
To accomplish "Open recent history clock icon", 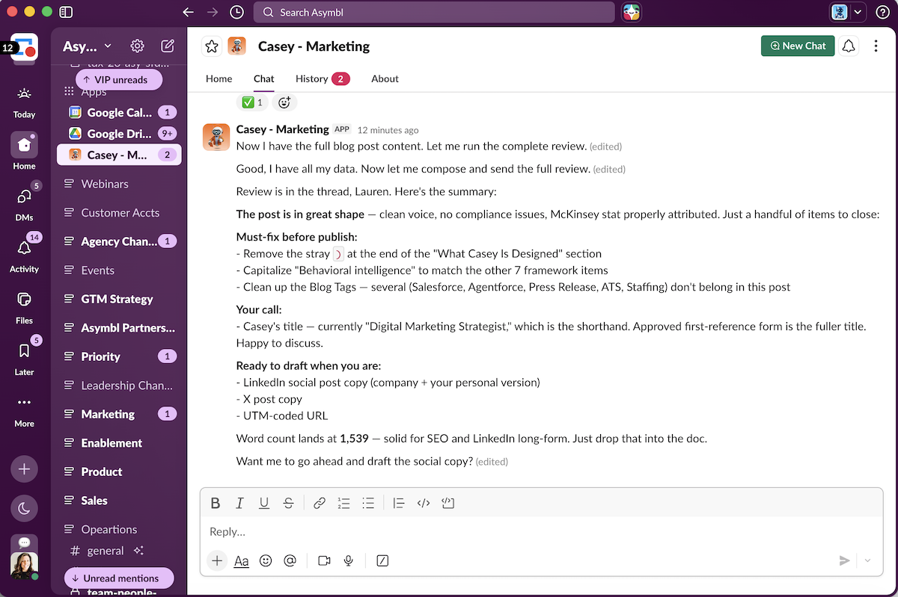I will click(x=236, y=12).
